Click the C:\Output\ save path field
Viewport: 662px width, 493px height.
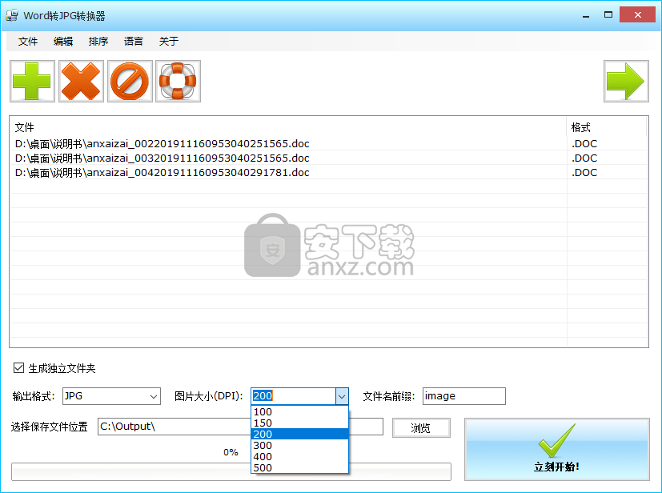tap(240, 427)
